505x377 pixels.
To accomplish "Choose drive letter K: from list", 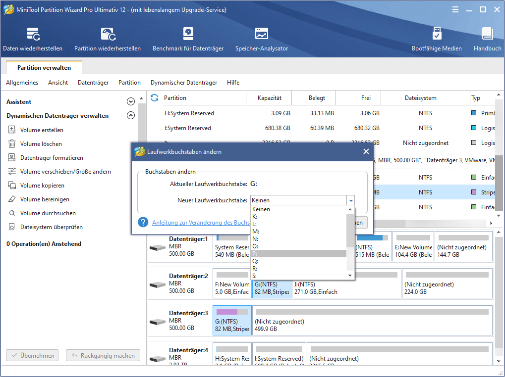I will click(x=298, y=216).
